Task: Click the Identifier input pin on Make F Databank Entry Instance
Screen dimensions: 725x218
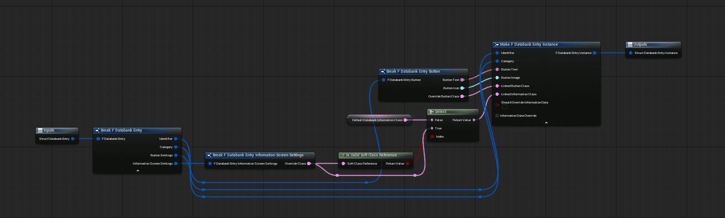Action: click(x=497, y=53)
